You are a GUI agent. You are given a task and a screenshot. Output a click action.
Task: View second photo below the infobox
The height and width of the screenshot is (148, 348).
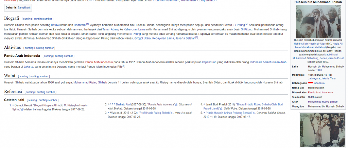coord(322,130)
